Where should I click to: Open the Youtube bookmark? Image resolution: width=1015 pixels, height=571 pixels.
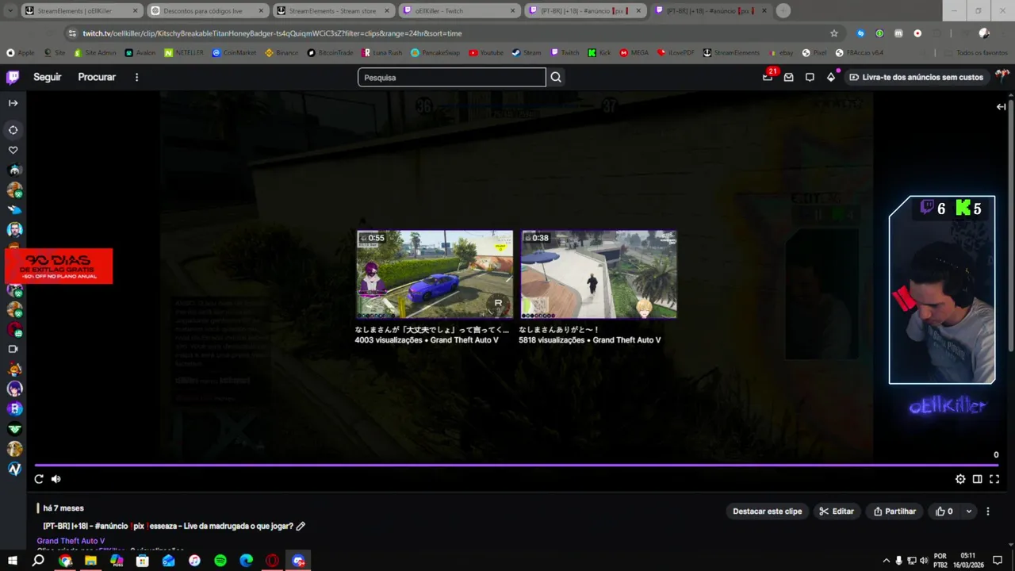tap(486, 52)
